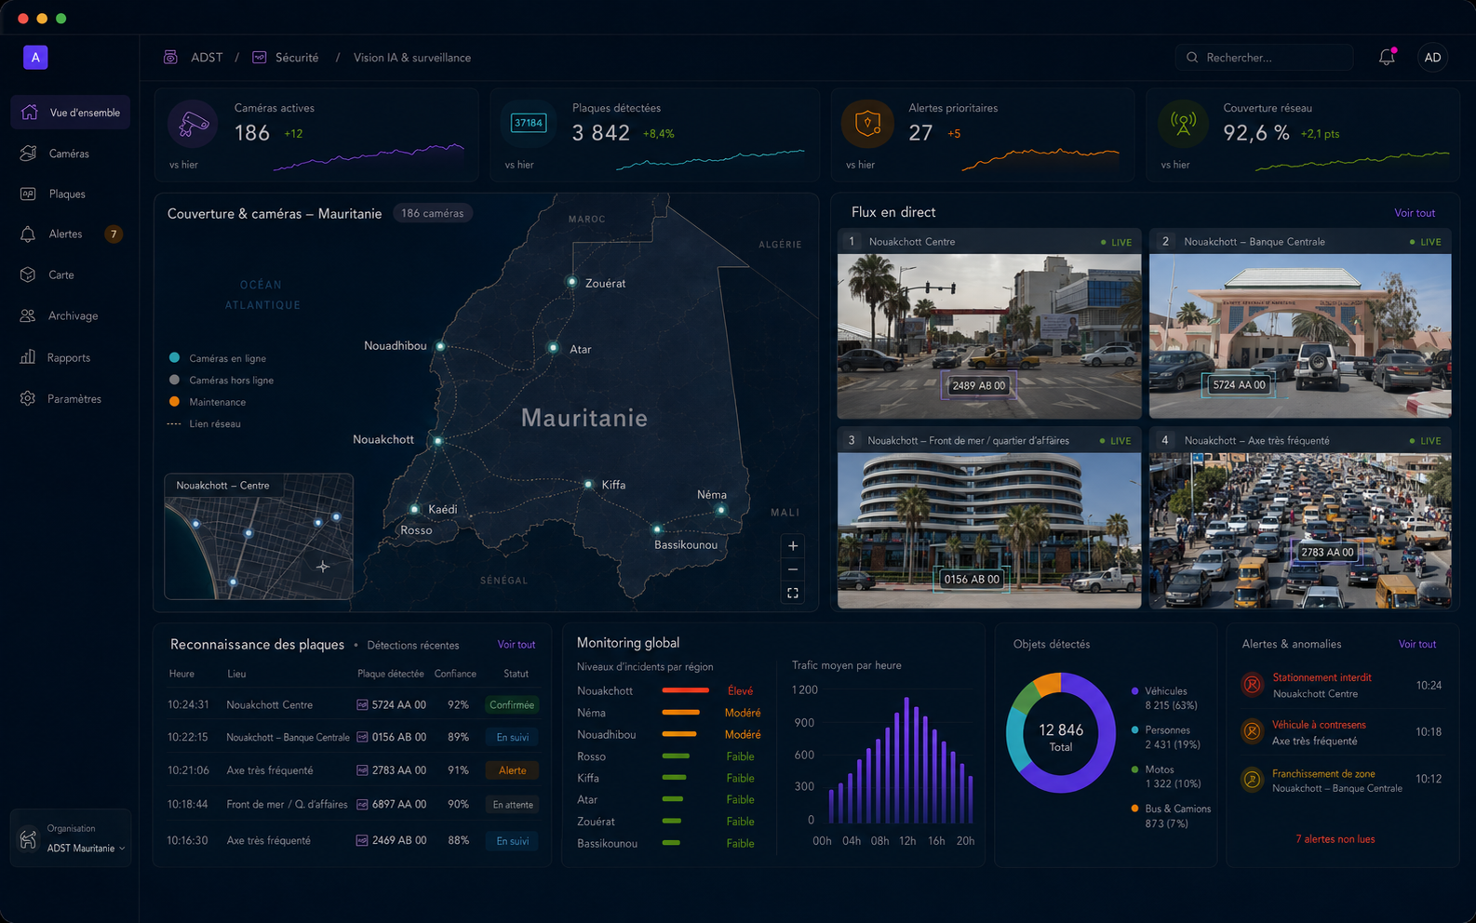Screen dimensions: 1476x923
Task: Open the Vue d'ensemble home icon
Action: click(x=30, y=113)
